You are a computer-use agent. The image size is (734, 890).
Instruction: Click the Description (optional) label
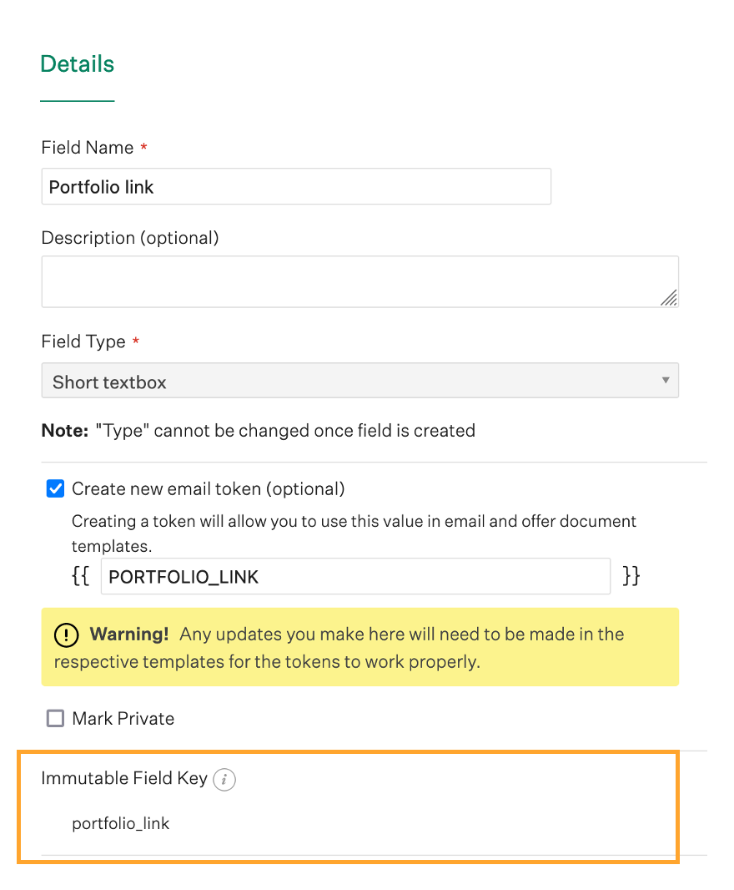pyautogui.click(x=130, y=238)
